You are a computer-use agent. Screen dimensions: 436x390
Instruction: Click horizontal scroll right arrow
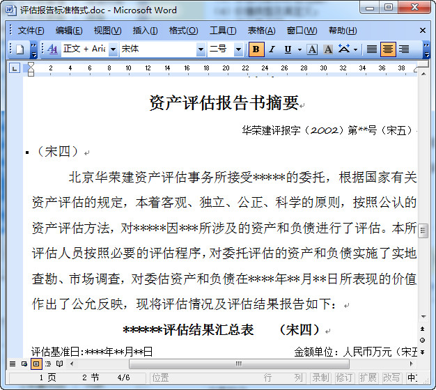point(412,364)
